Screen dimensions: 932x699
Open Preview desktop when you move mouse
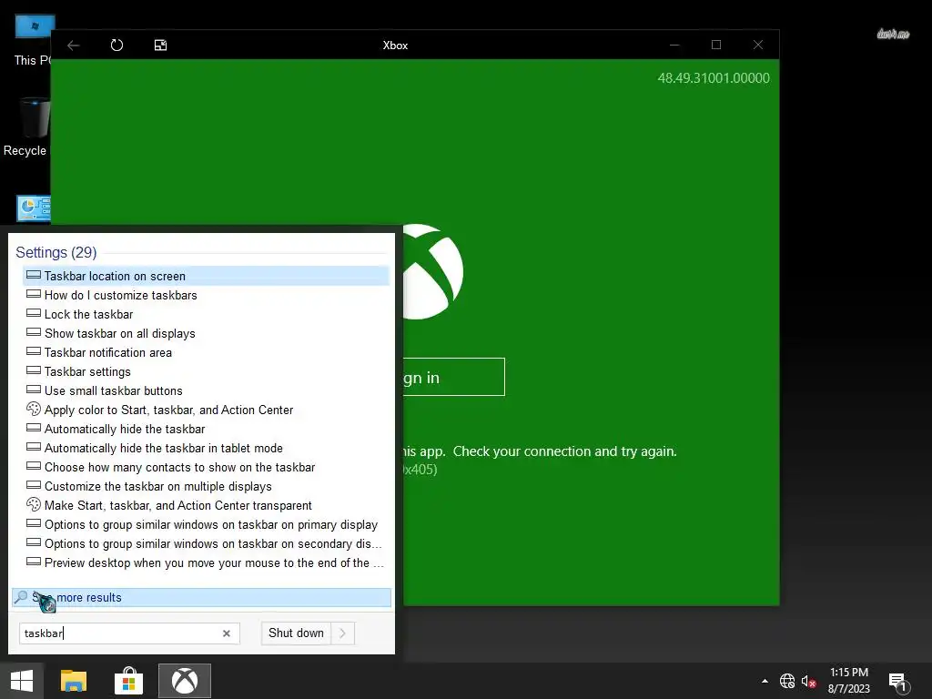206,562
